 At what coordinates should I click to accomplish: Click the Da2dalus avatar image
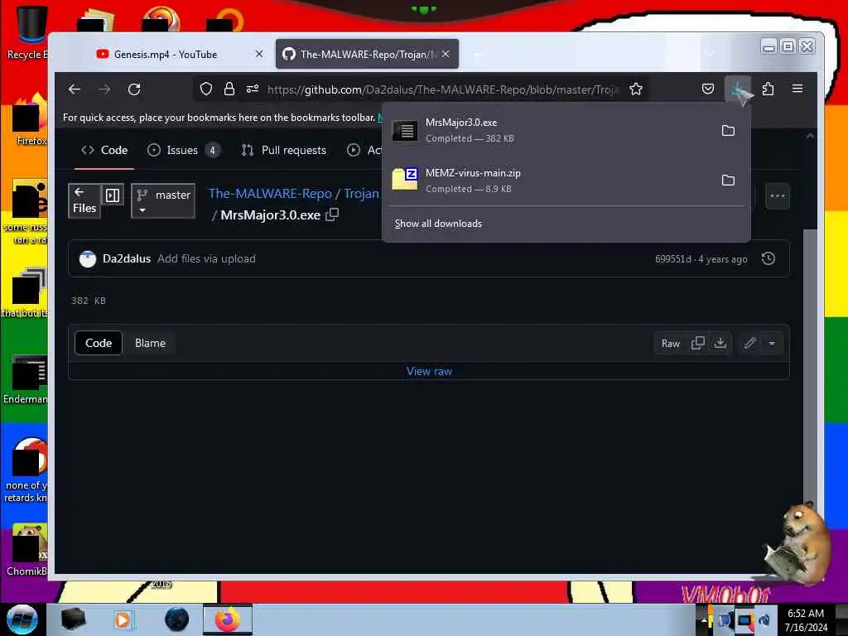pos(88,259)
